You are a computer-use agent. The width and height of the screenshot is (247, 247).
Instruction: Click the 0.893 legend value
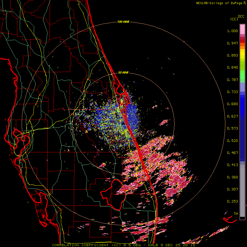(x=232, y=55)
